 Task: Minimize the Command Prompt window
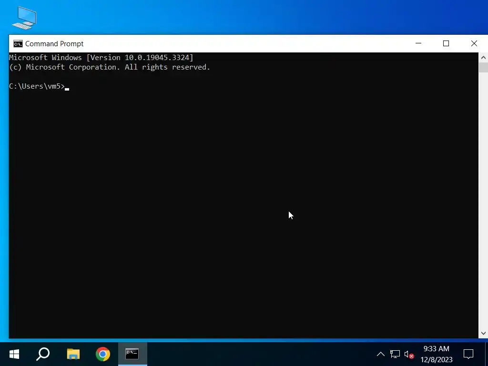click(418, 43)
